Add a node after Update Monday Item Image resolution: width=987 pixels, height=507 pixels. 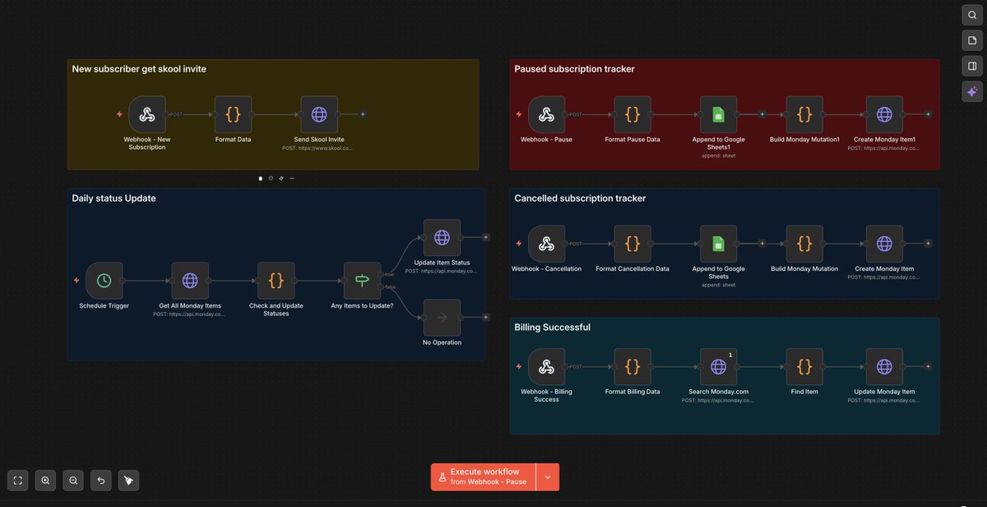[x=928, y=366]
